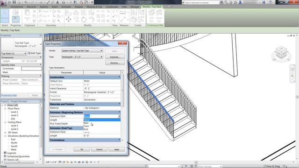
Task: Collapse the Terminations parameter group
Action: tap(120, 140)
